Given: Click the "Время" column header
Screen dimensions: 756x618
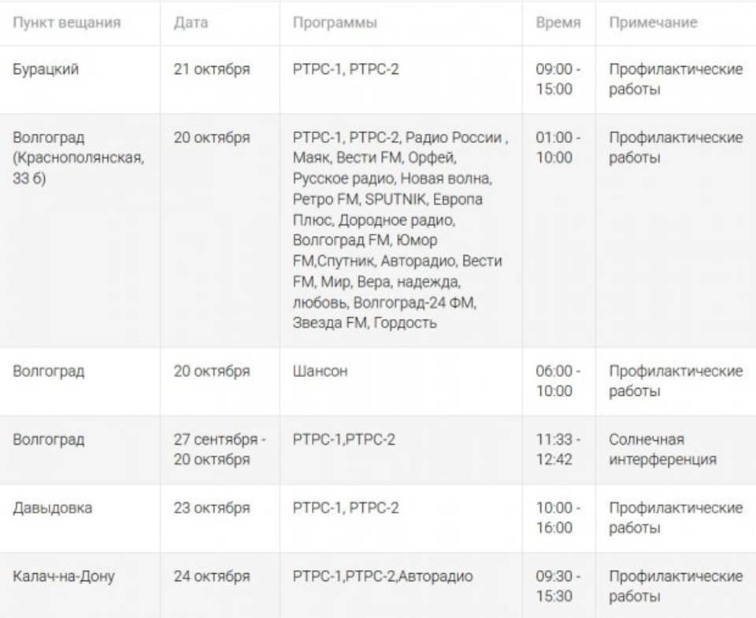Looking at the screenshot, I should click(x=558, y=23).
